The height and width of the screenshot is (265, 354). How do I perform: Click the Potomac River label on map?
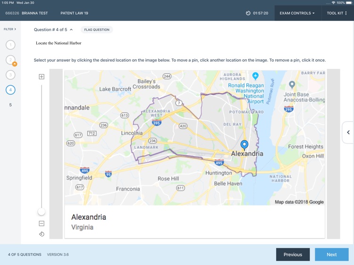coord(270,91)
